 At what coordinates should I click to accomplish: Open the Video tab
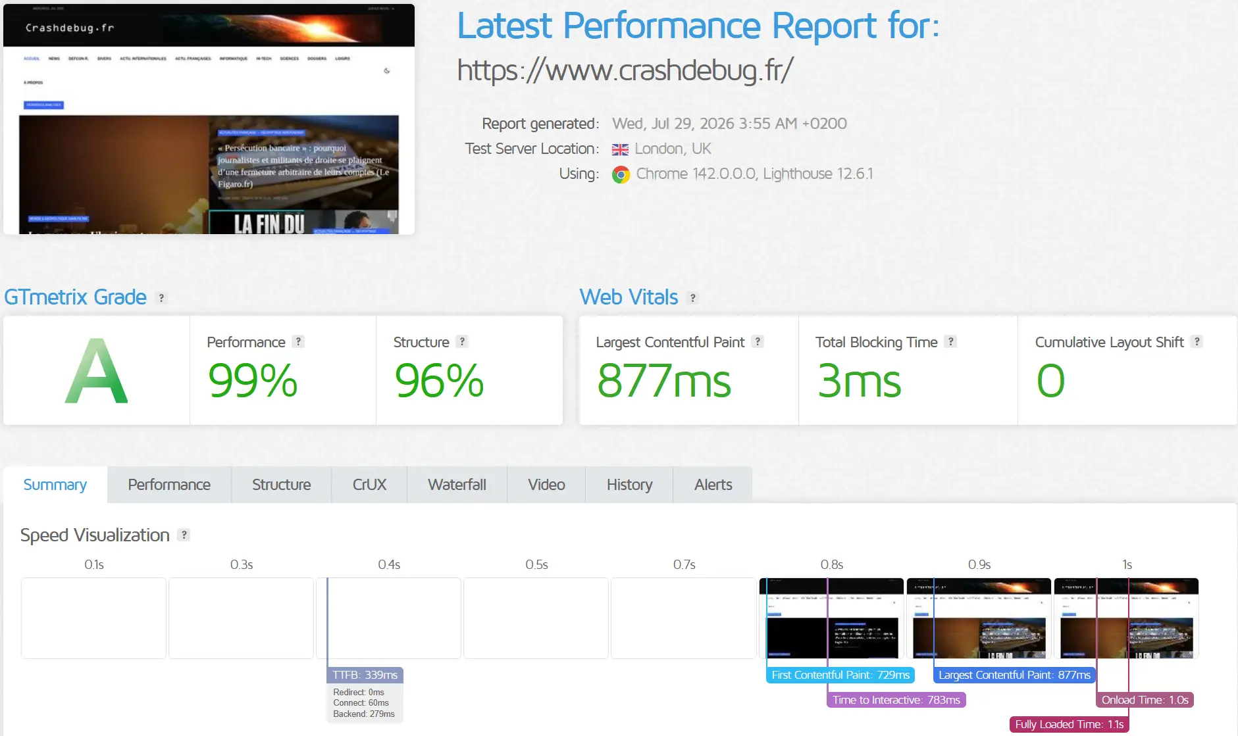(x=546, y=485)
